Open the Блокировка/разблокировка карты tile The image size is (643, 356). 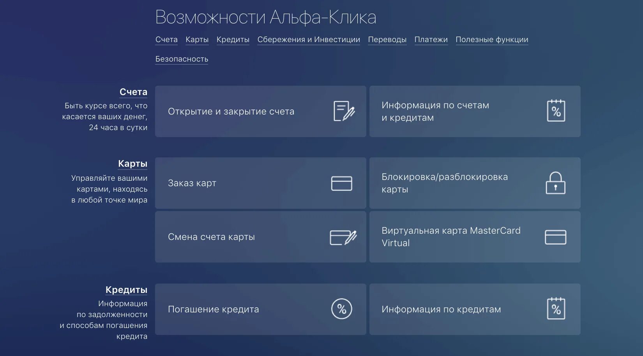coord(475,183)
